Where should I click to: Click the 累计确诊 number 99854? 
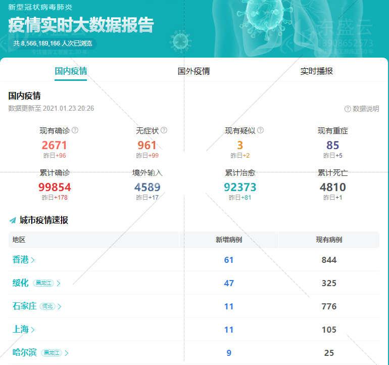tap(55, 188)
